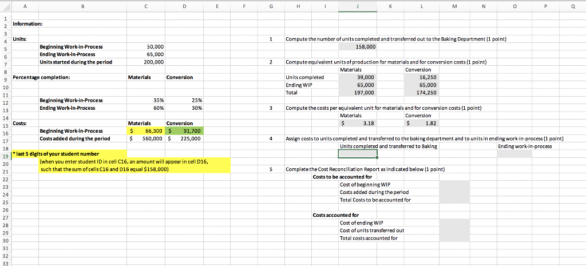Select materials Ending WIP value 65,000 in column J
The width and height of the screenshot is (586, 266).
(358, 85)
